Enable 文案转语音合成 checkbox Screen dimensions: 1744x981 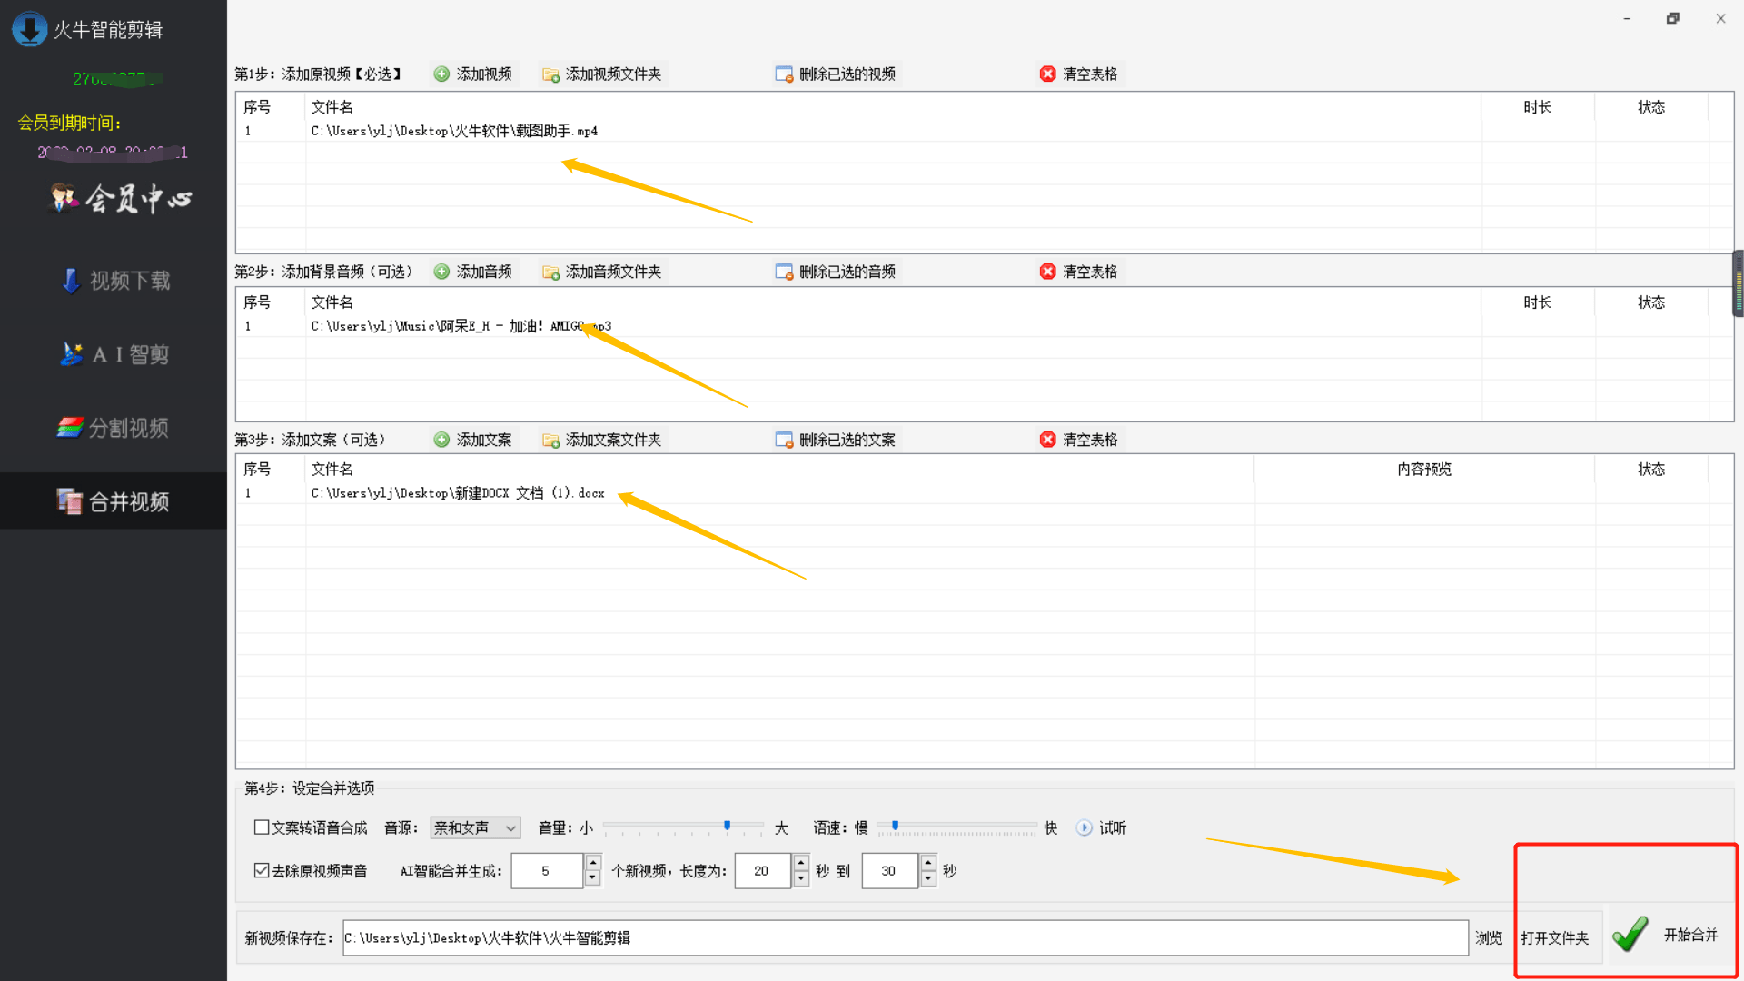coord(262,827)
